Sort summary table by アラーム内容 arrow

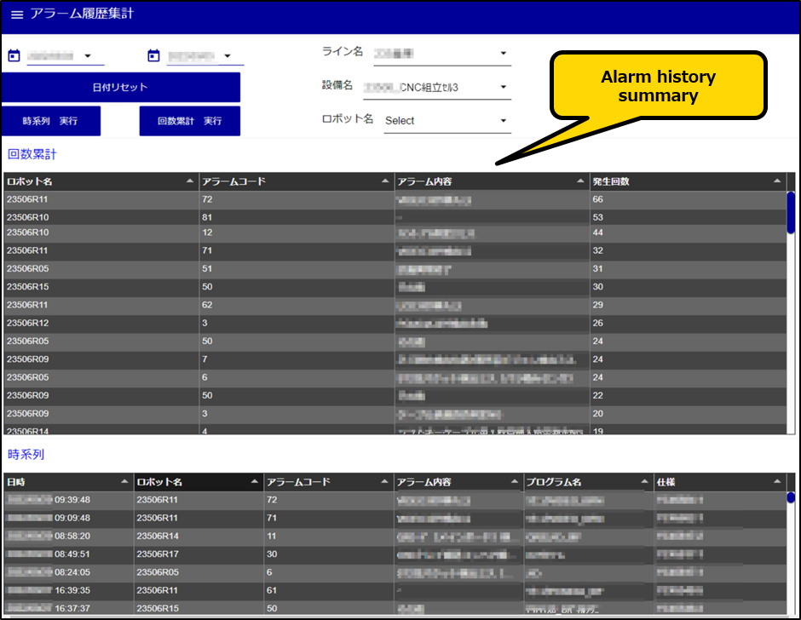coord(581,181)
